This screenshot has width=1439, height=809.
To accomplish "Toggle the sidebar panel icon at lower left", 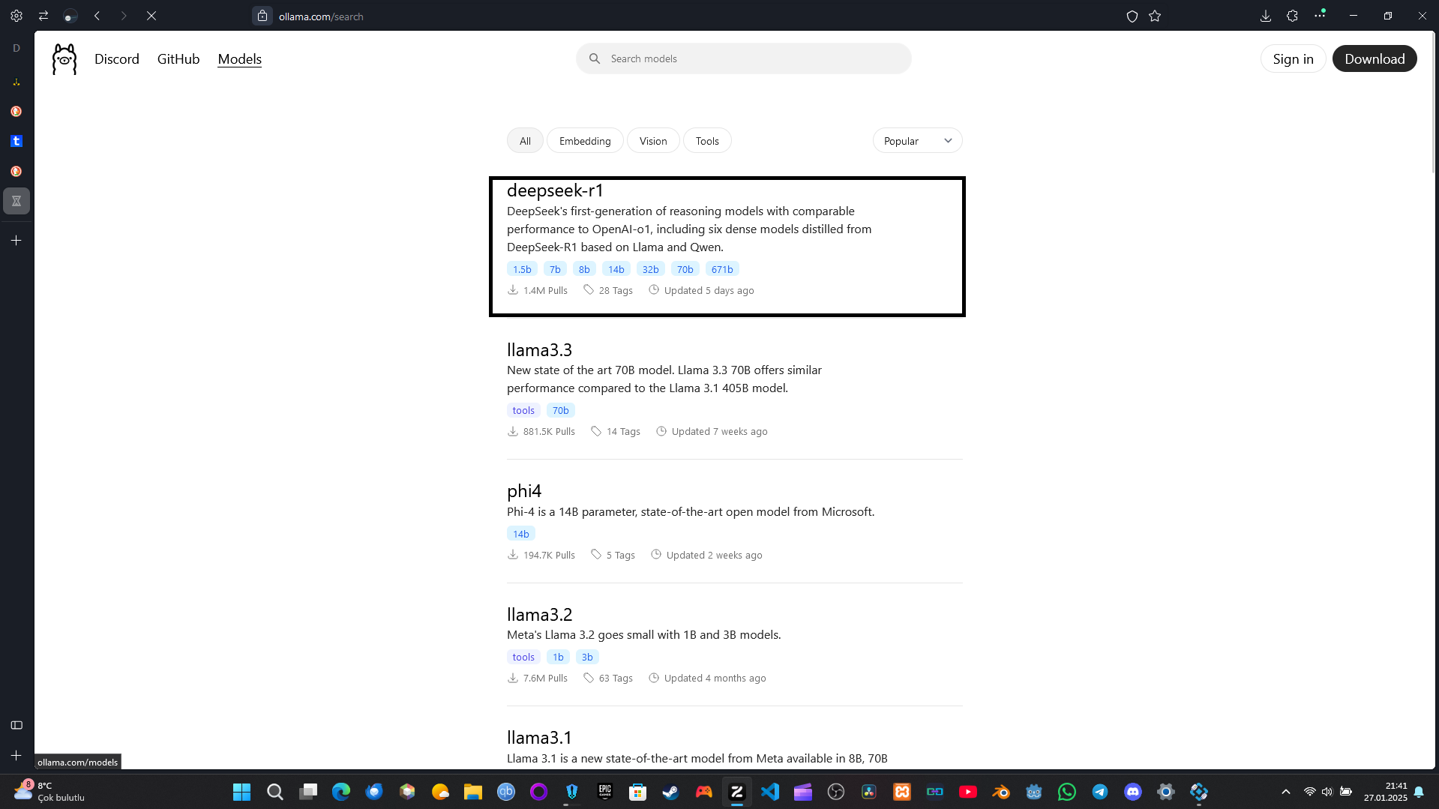I will tap(16, 725).
